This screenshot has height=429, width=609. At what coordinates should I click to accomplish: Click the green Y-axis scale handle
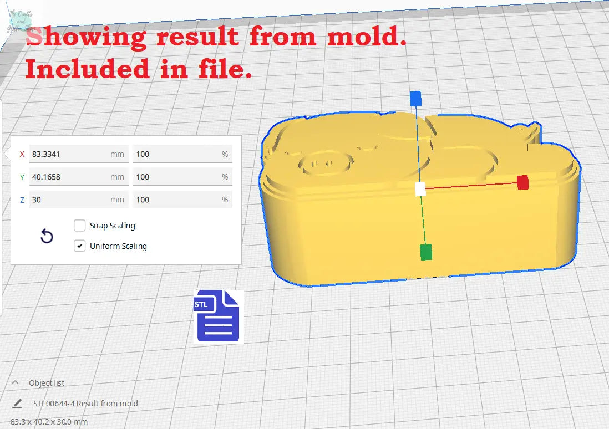click(425, 252)
